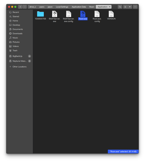Click the trash can icon beside Trash
Image resolution: width=145 pixels, height=162 pixels.
[x=10, y=51]
